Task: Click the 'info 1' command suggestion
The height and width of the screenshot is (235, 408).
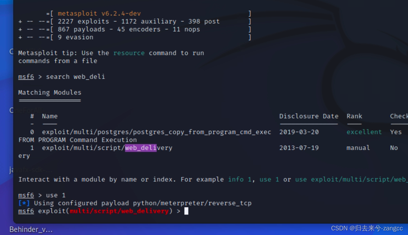Action: pos(240,179)
